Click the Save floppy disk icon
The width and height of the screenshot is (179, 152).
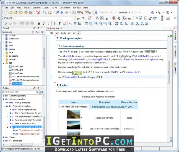[31, 12]
